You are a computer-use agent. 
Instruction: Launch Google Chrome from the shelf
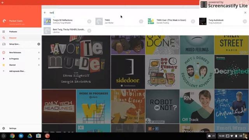coord(12,136)
